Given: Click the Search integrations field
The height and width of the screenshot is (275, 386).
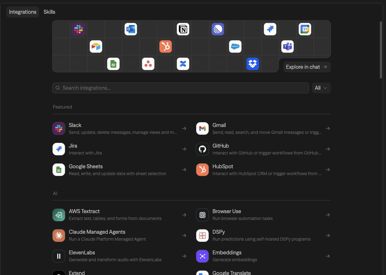Looking at the screenshot, I should pyautogui.click(x=180, y=88).
